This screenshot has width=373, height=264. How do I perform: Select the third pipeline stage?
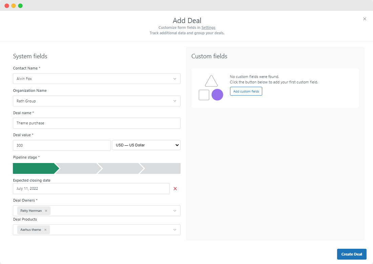(x=121, y=168)
